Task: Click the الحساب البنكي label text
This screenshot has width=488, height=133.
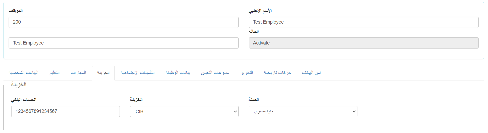Action: [24, 100]
